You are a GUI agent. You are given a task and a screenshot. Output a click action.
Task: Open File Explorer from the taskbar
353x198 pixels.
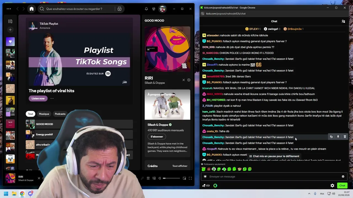(x=14, y=194)
